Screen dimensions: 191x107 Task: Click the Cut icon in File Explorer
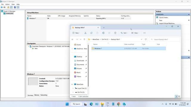tap(85, 33)
